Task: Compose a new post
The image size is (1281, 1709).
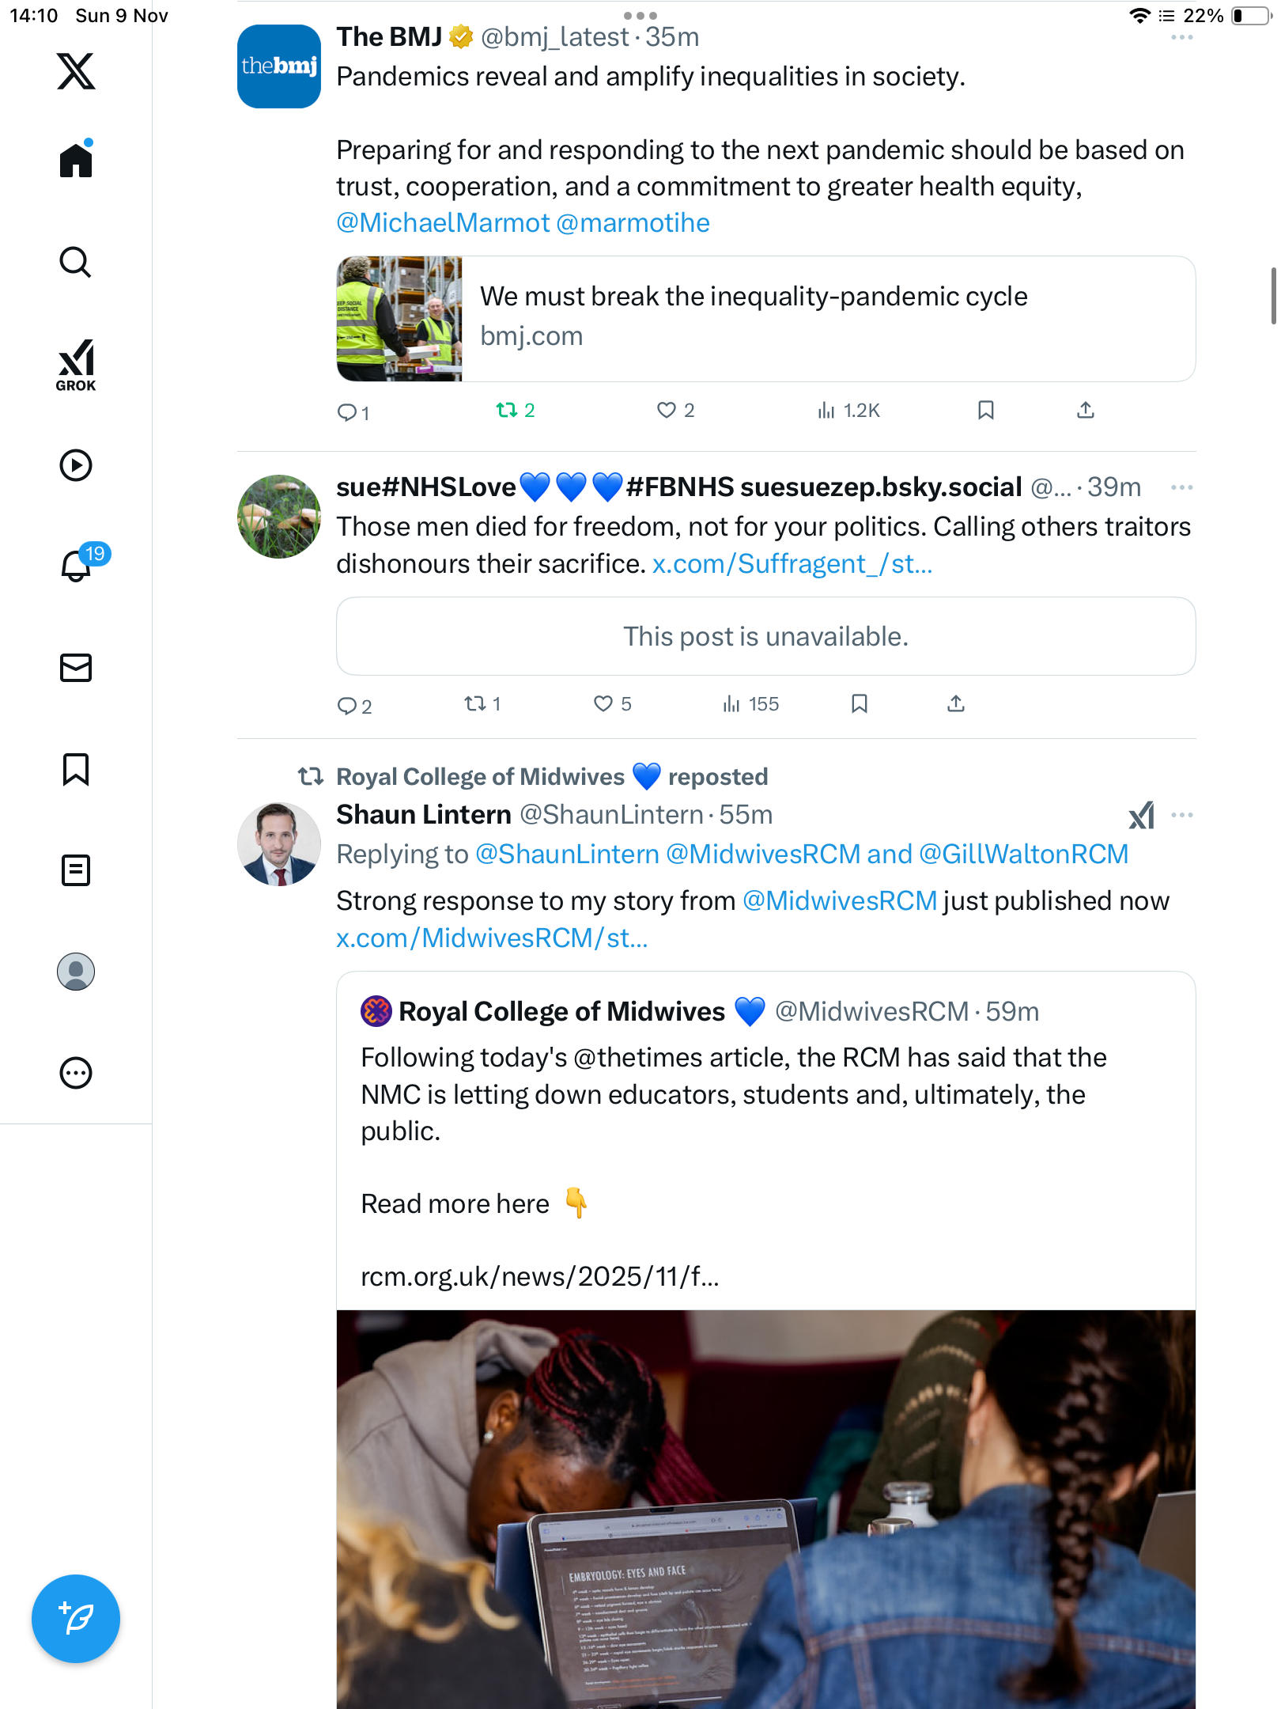Action: (x=76, y=1619)
